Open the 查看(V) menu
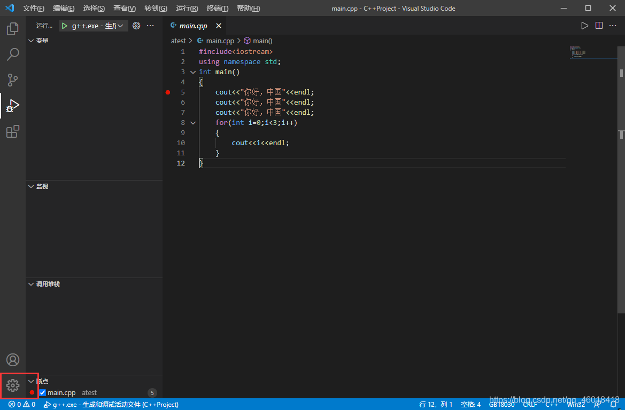 (125, 9)
